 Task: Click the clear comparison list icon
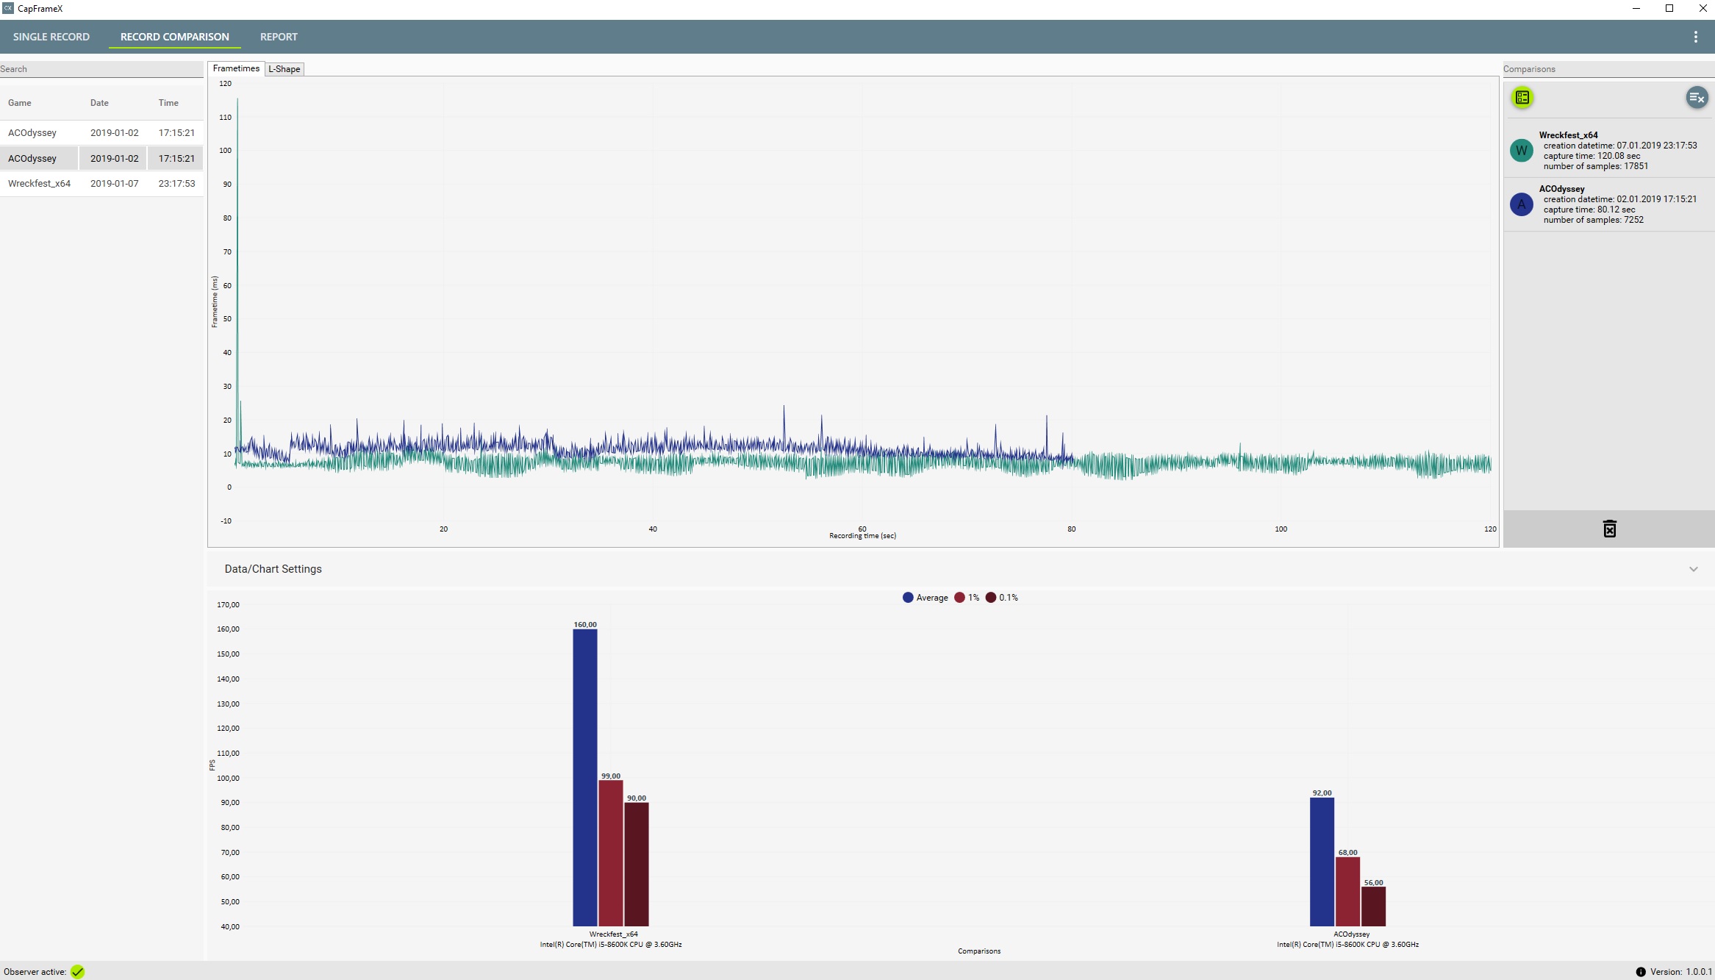pyautogui.click(x=1697, y=97)
